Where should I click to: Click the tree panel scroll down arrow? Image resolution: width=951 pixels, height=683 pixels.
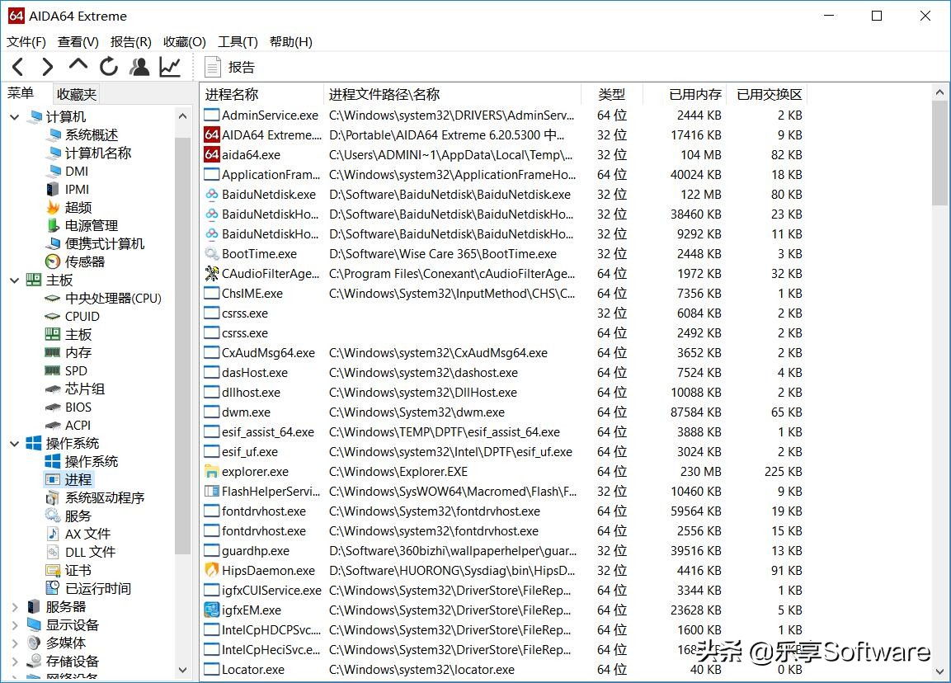point(182,670)
